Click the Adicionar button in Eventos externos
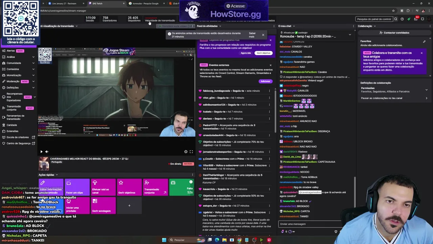 click(x=266, y=81)
